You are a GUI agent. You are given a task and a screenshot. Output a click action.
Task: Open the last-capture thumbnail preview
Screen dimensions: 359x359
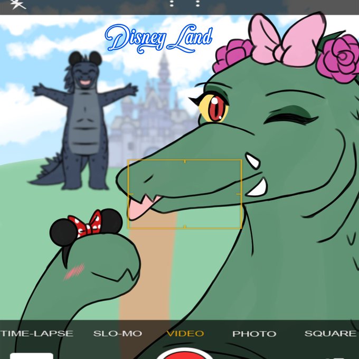pyautogui.click(x=32, y=356)
